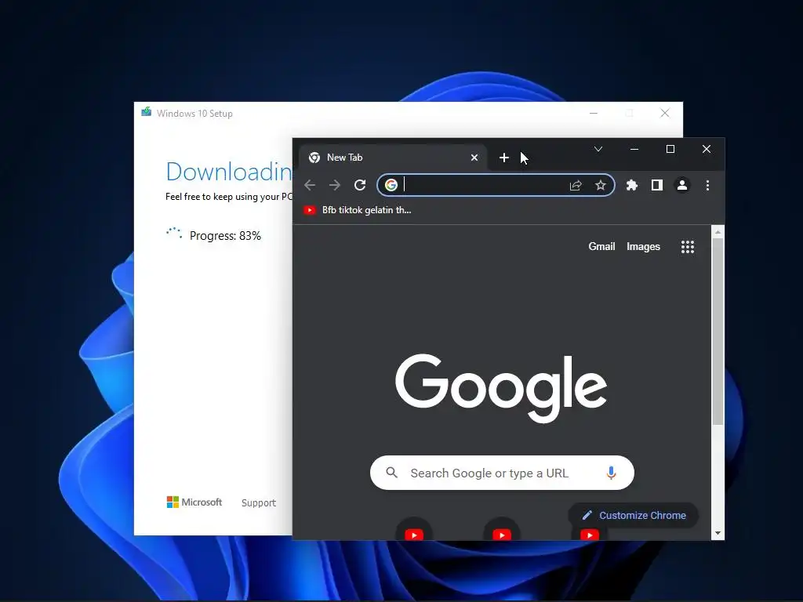
Task: Close the Windows 10 Setup window
Action: tap(665, 113)
